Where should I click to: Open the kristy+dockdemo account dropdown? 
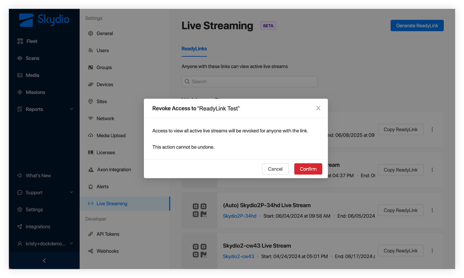tap(71, 244)
